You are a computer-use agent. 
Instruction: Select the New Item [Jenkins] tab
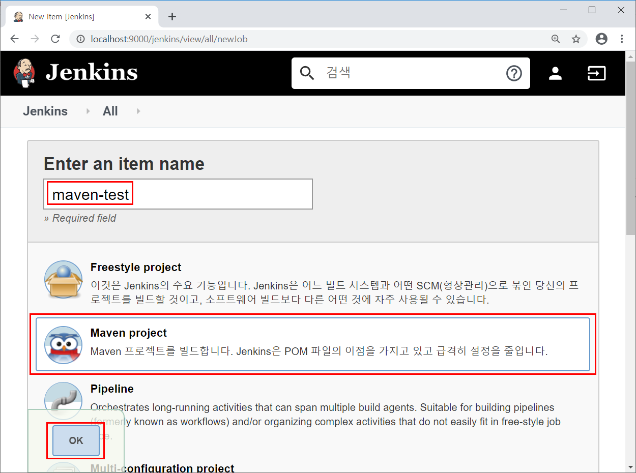tap(81, 17)
